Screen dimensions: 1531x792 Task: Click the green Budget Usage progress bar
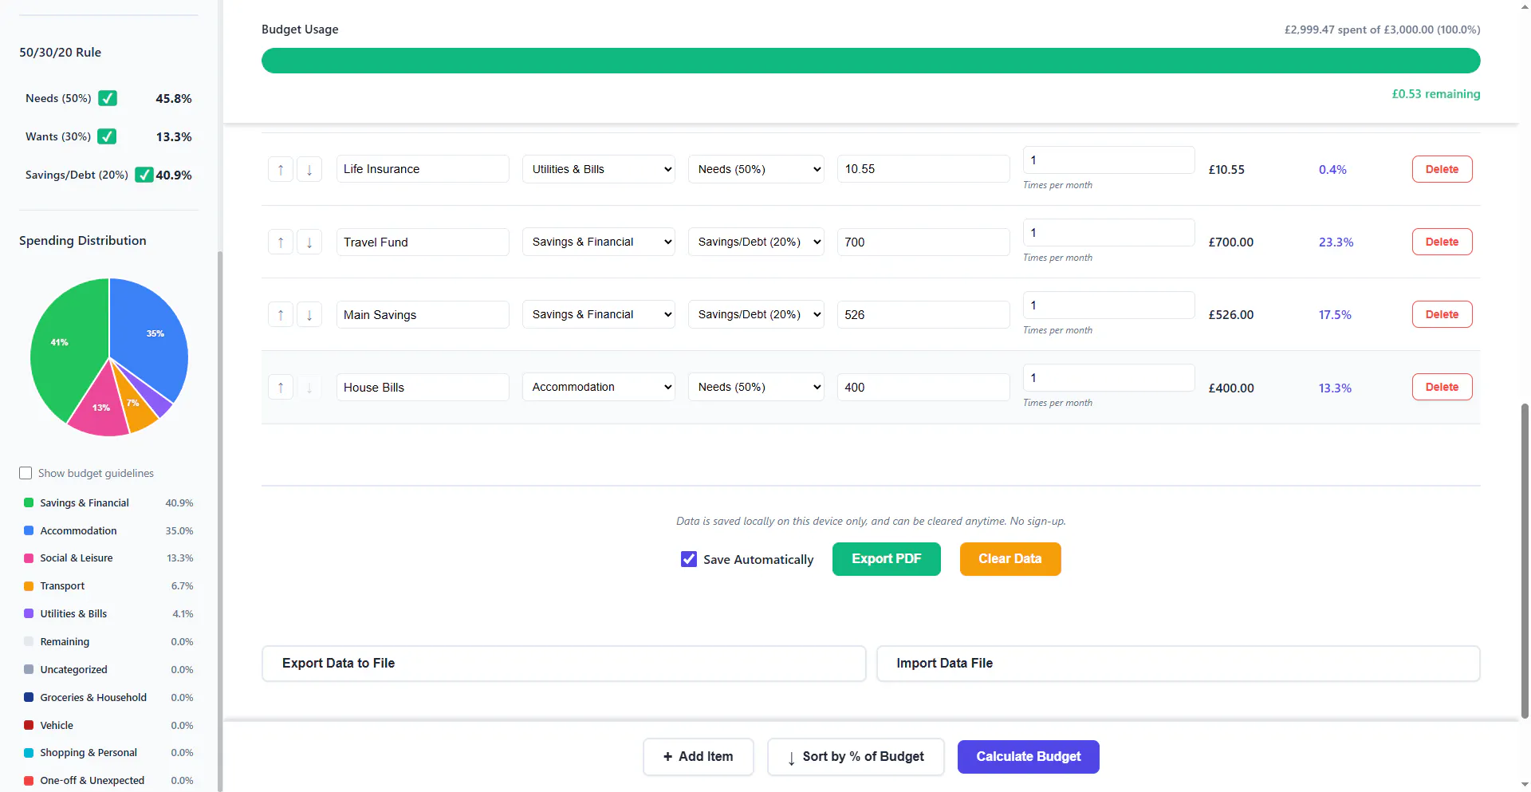pyautogui.click(x=871, y=61)
